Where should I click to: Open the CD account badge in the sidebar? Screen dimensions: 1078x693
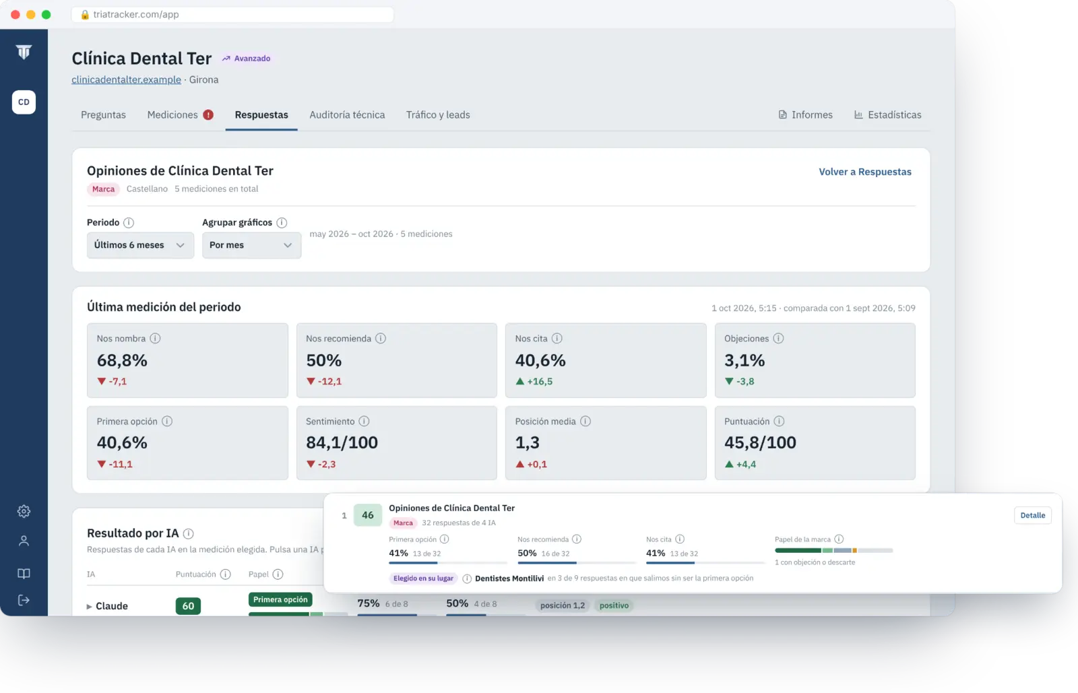click(24, 102)
